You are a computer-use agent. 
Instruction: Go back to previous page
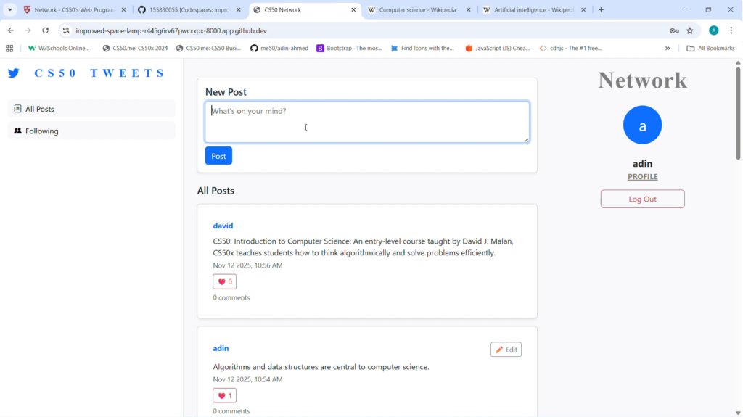10,30
